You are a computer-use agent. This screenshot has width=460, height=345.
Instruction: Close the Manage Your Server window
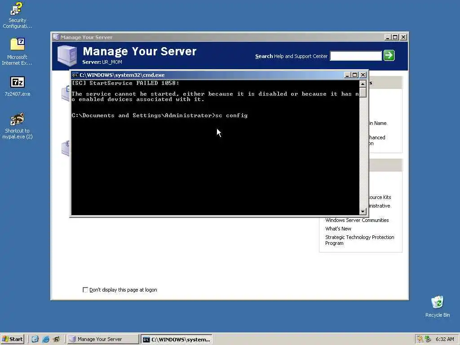point(403,37)
